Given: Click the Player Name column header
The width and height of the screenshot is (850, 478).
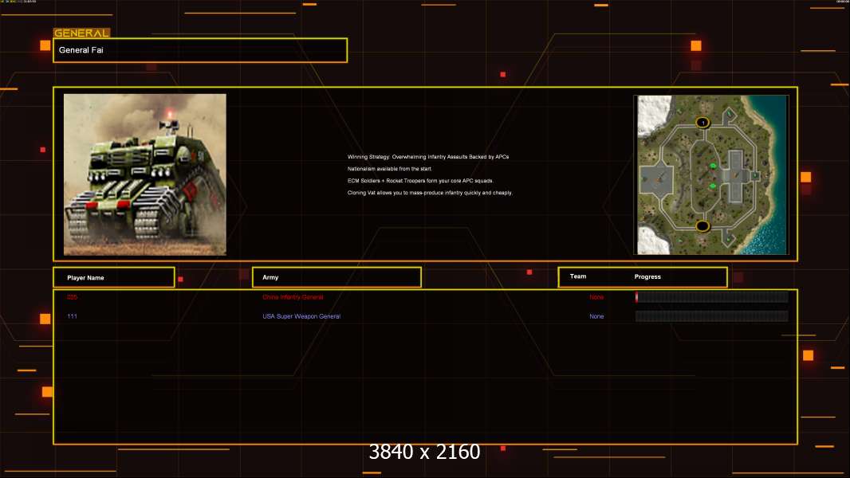Looking at the screenshot, I should (114, 277).
